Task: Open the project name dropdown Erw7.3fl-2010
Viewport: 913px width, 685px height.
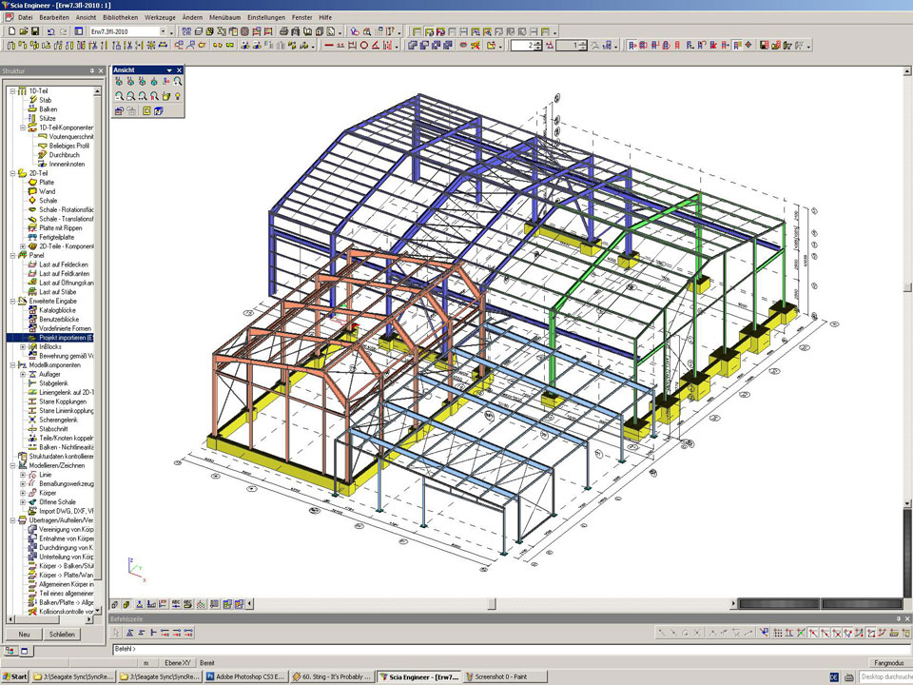Action: [x=163, y=31]
